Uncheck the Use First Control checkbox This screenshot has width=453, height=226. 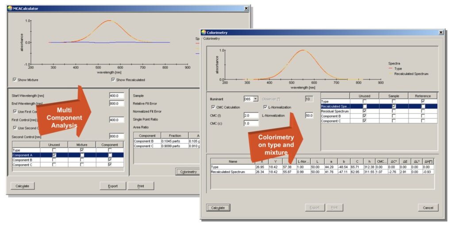click(15, 111)
